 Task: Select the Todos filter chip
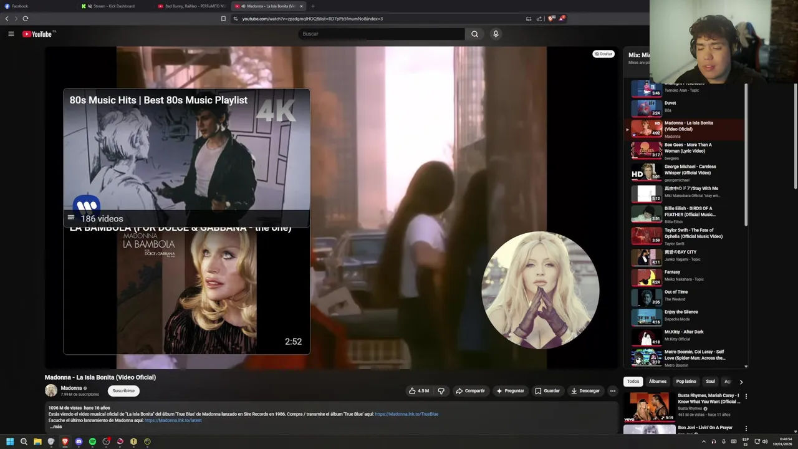coord(633,382)
